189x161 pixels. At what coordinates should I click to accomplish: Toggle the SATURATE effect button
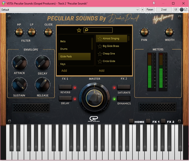point(124,87)
